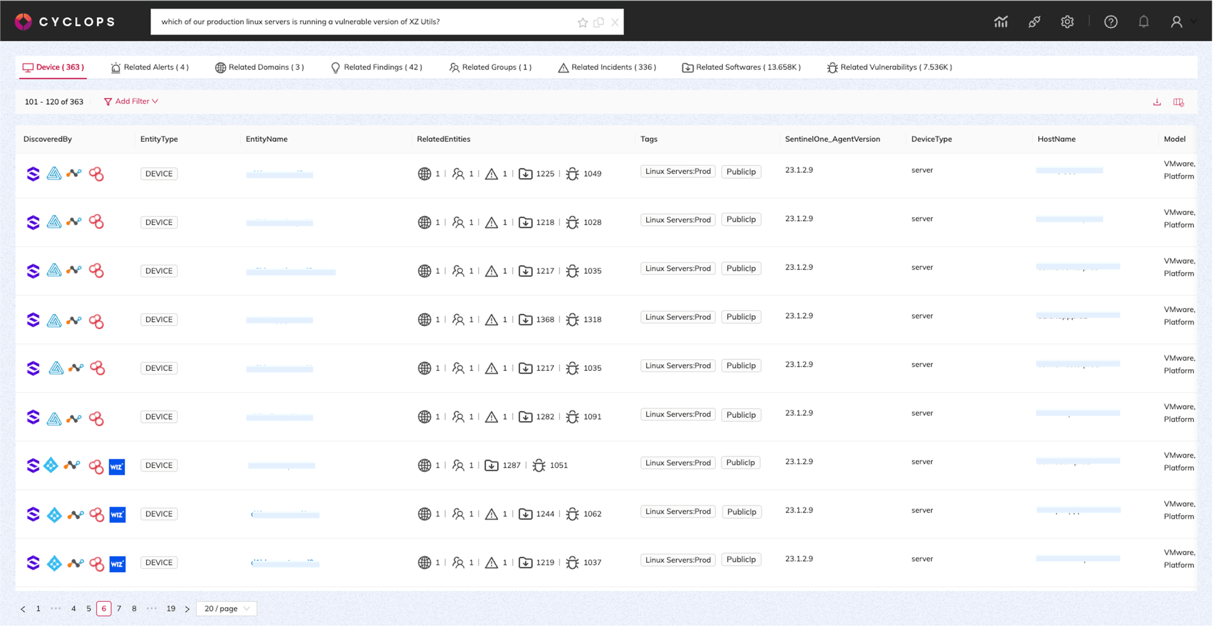The image size is (1213, 626).
Task: Open the analytics dashboard icon
Action: click(x=1000, y=21)
